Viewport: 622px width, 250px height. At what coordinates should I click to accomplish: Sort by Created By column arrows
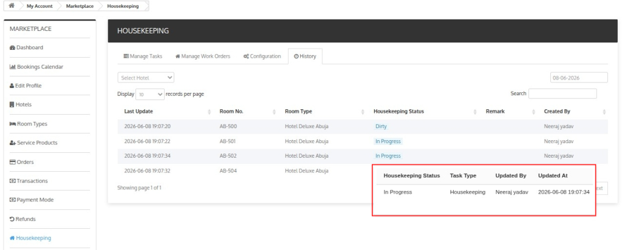click(604, 112)
